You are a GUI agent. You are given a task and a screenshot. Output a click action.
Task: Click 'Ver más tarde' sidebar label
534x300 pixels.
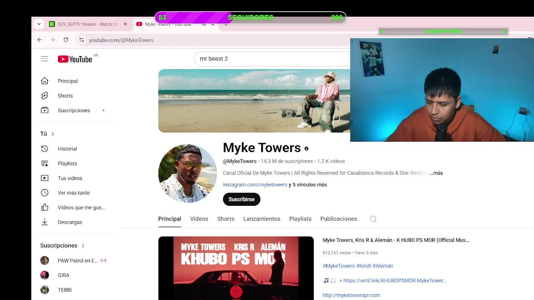(74, 192)
